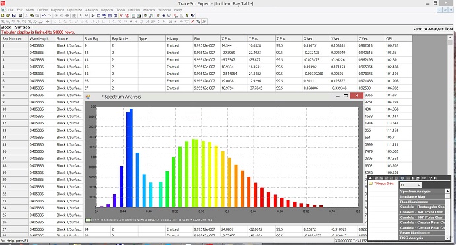This screenshot has width=456, height=245.
Task: Click the Start Ray column header
Action: (x=97, y=39)
